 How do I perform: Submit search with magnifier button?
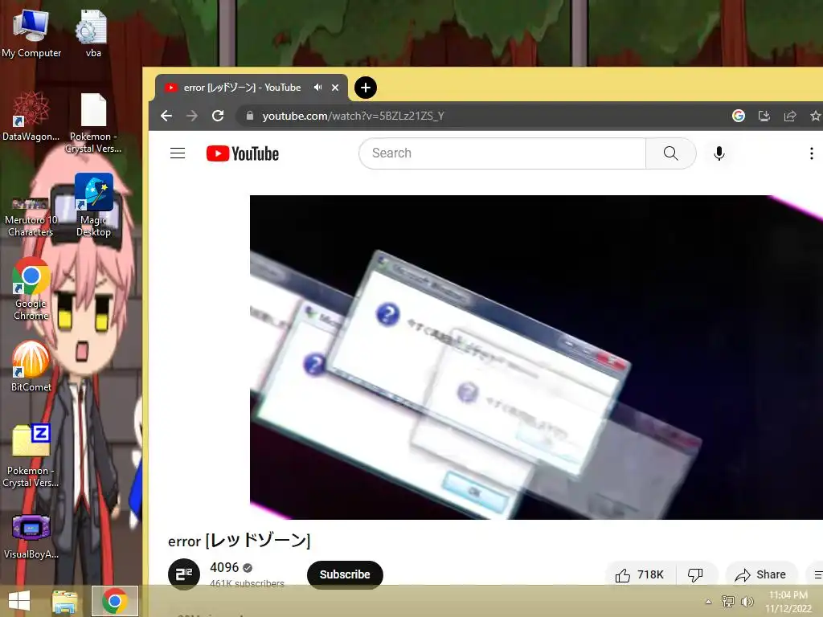pos(671,153)
